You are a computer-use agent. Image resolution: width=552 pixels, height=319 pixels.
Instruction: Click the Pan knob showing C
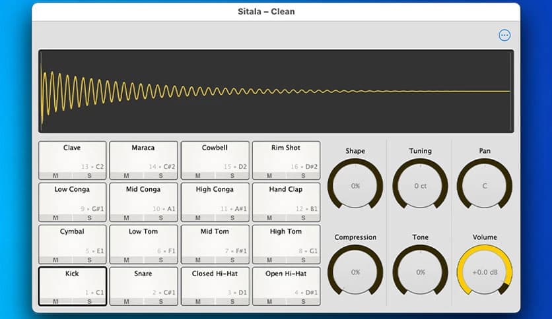coord(485,185)
